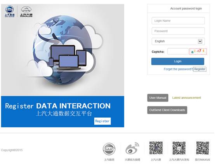Viewport: 215px width, 164px height.
Task: Click the SAIC Motor logo in banner
Action: (10, 12)
